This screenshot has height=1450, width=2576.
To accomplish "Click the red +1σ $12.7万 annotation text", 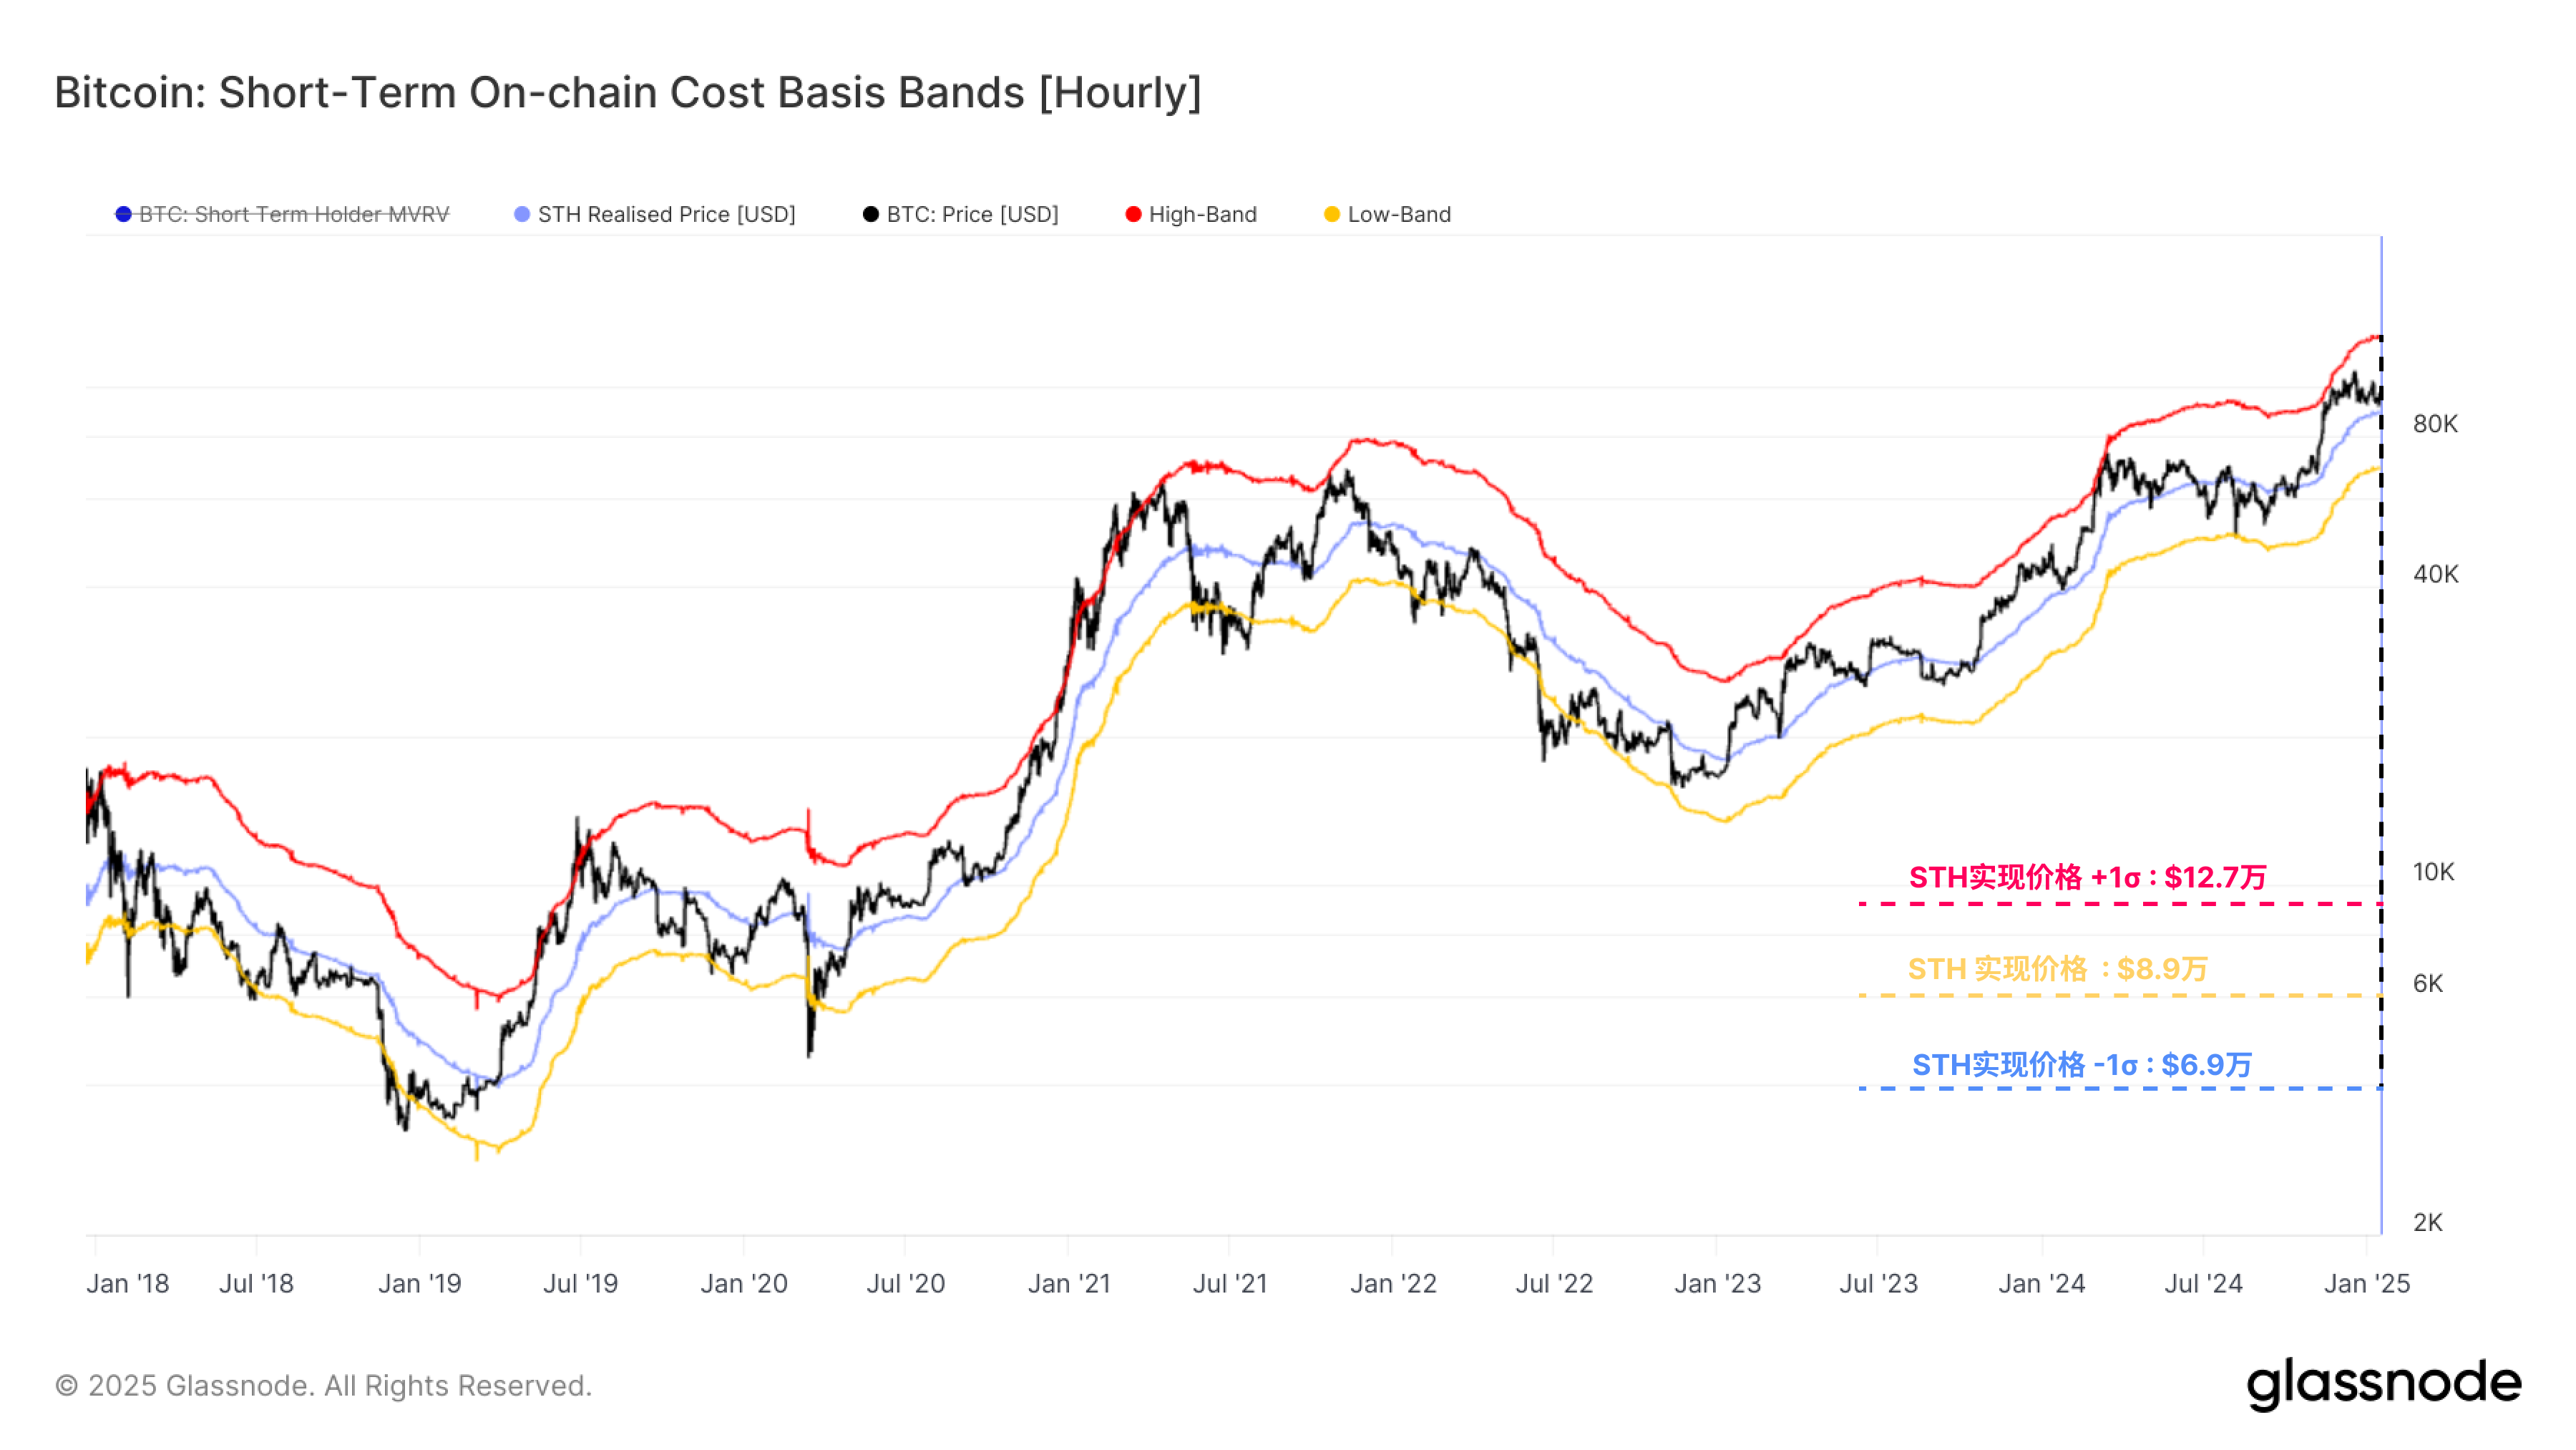I will point(2087,877).
